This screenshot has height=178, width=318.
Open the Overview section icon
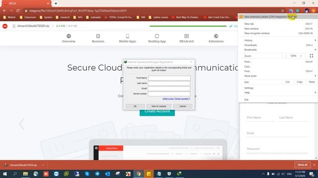point(69,36)
